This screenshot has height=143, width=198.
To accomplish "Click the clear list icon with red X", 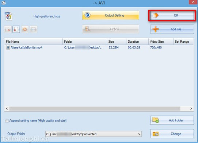I will pyautogui.click(x=16, y=29).
